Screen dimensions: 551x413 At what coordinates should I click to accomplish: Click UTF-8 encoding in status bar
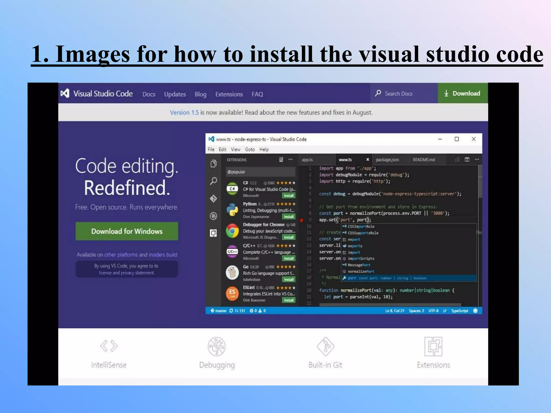[433, 311]
